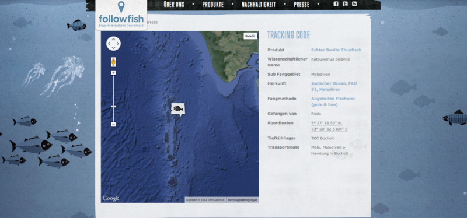Click the coordinates 5° 27' 28.53" N
The height and width of the screenshot is (218, 467).
[327, 123]
